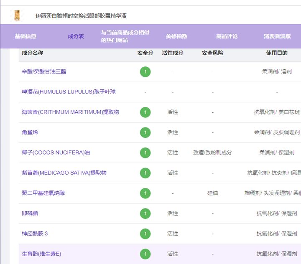This screenshot has width=301, height=264.
Task: Click safety score badge for 聚二甲基硅氧烷醇
Action: tap(145, 193)
